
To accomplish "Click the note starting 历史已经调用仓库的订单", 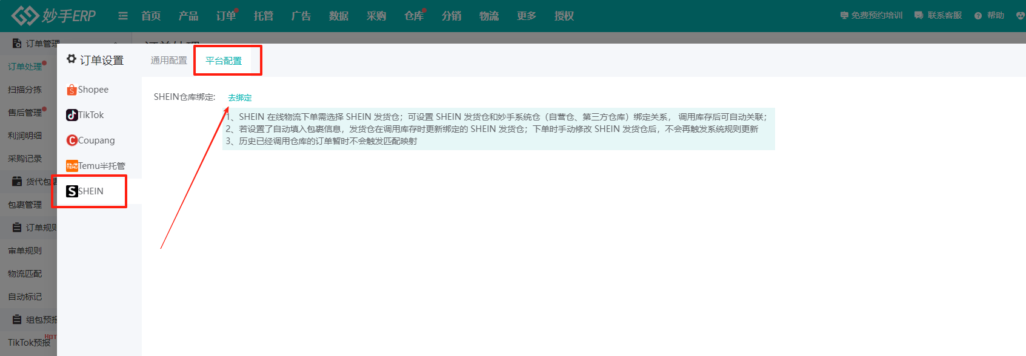I will tap(321, 141).
